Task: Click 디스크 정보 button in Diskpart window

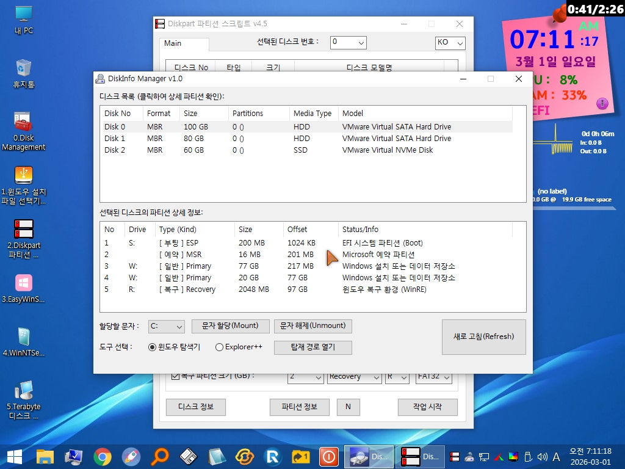Action: pyautogui.click(x=196, y=407)
